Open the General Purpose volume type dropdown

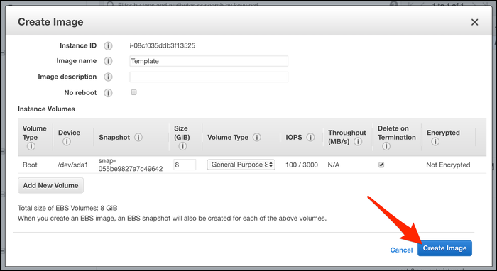(x=241, y=165)
